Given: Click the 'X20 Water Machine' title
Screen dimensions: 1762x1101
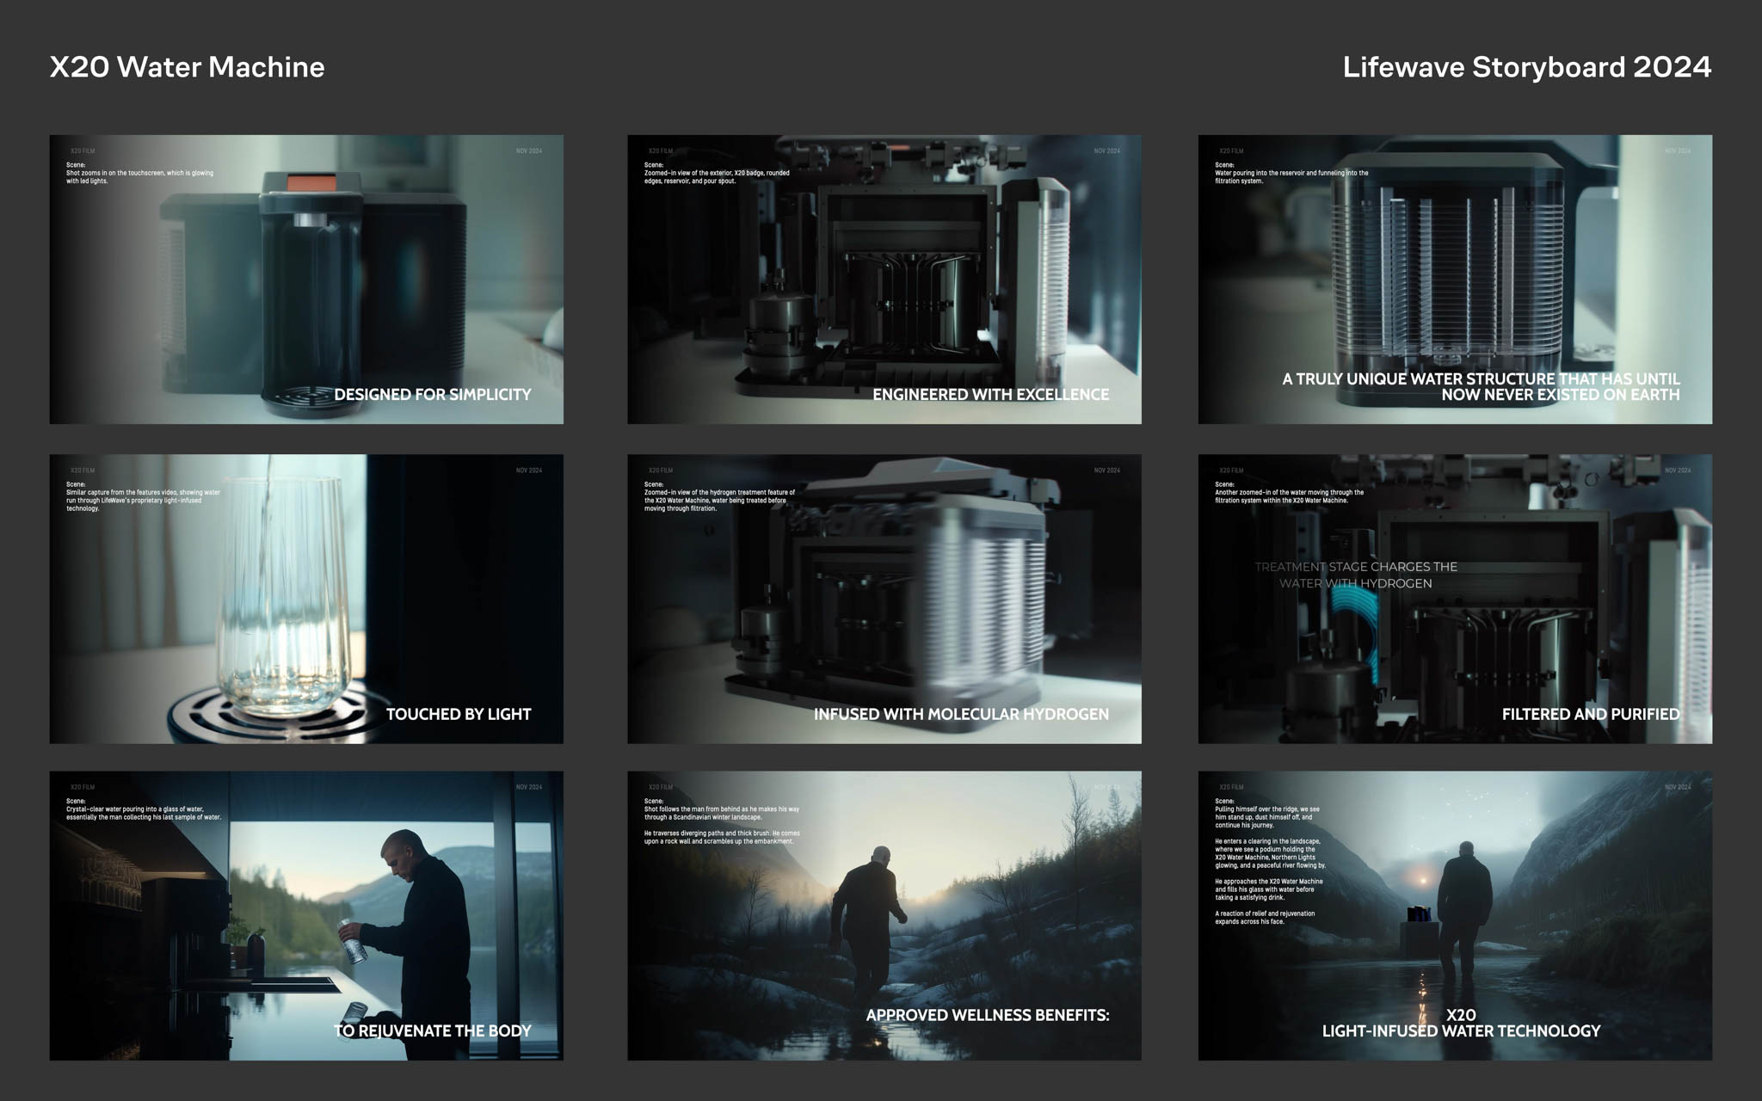Looking at the screenshot, I should (x=187, y=67).
